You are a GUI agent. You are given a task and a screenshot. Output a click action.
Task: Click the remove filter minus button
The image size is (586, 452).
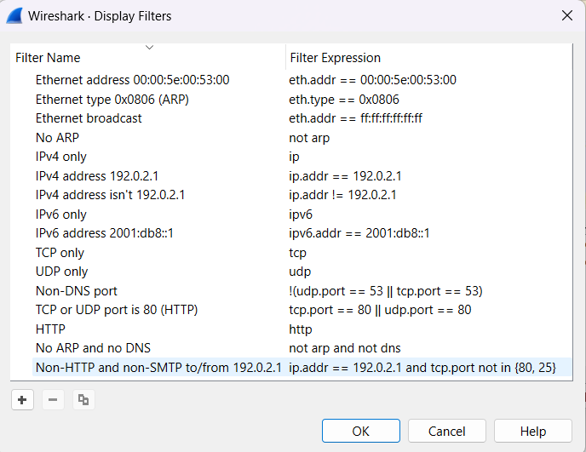(53, 399)
